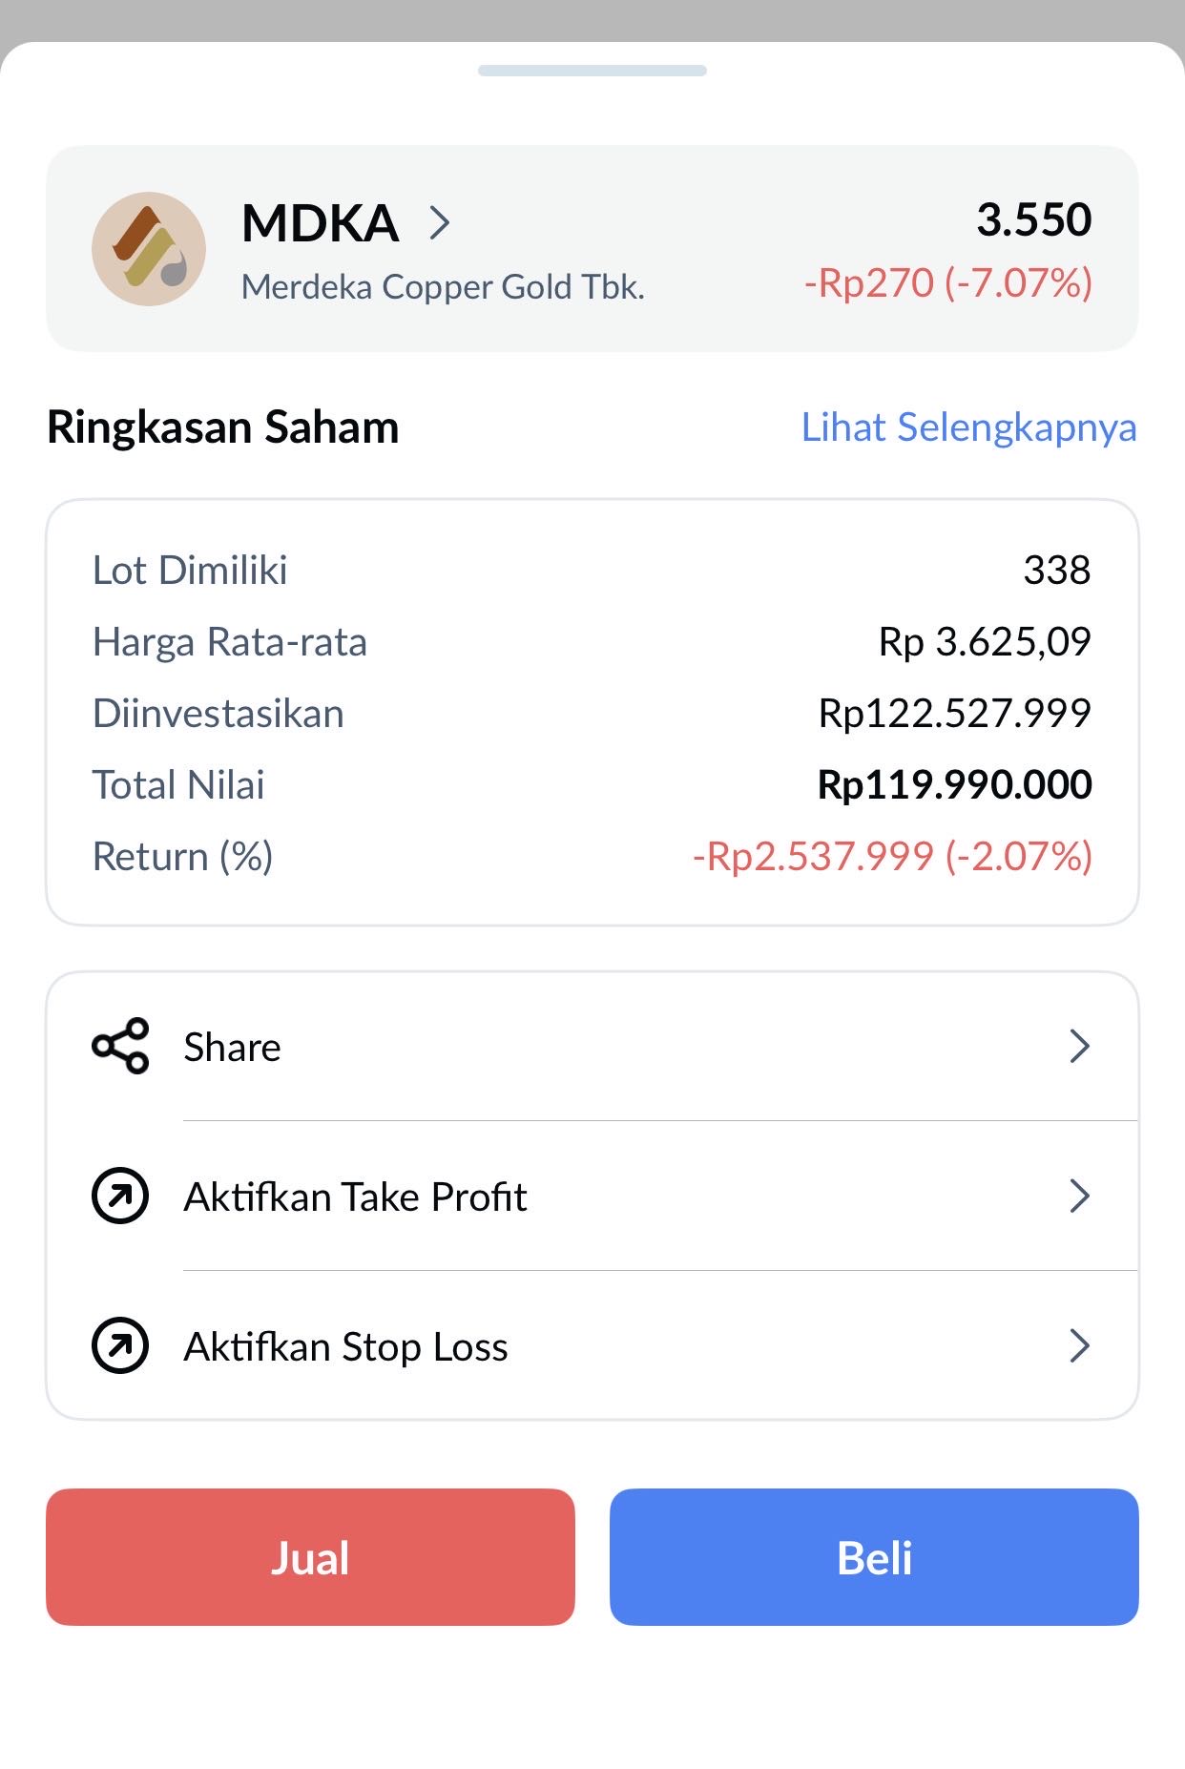Screen dimensions: 1185x1769
Task: Expand the Share row chevron
Action: click(x=1079, y=1047)
